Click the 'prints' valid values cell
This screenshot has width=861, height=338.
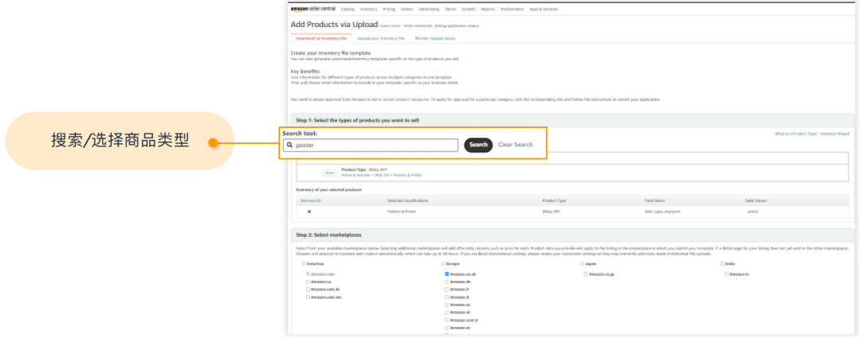pos(752,212)
